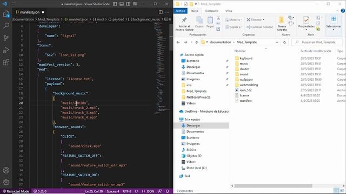Open Disco local (C:) drive
Viewport: 346px width, 194px height.
pos(196,168)
